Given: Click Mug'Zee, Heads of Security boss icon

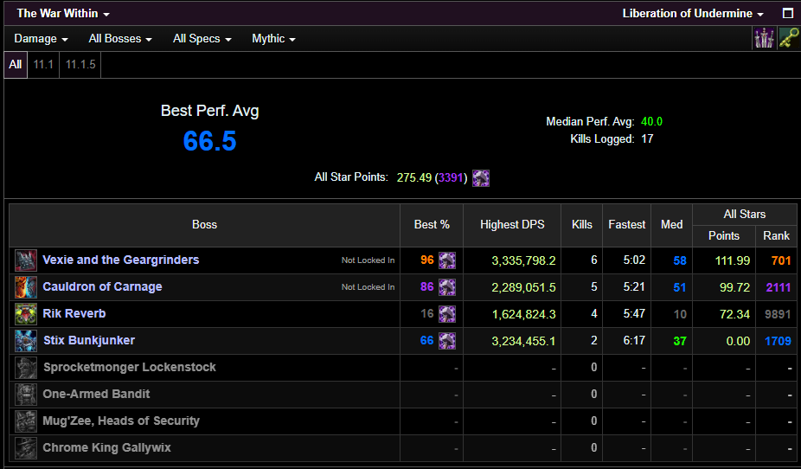Looking at the screenshot, I should pyautogui.click(x=26, y=421).
